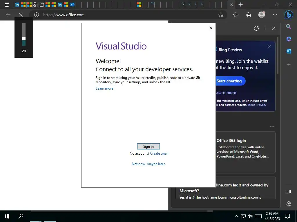Image resolution: width=297 pixels, height=222 pixels.
Task: Open the taskbar clock and date
Action: pyautogui.click(x=272, y=216)
